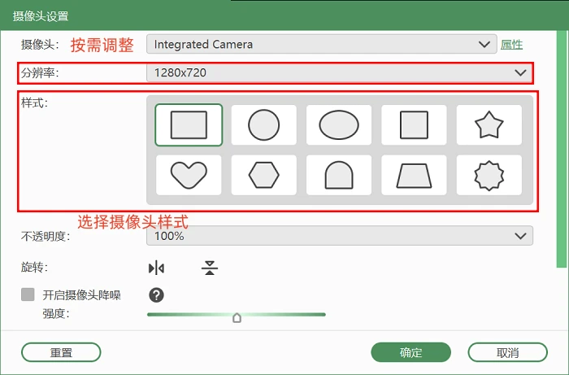Image resolution: width=569 pixels, height=375 pixels.
Task: Select the trapezoid camera style
Action: point(414,175)
